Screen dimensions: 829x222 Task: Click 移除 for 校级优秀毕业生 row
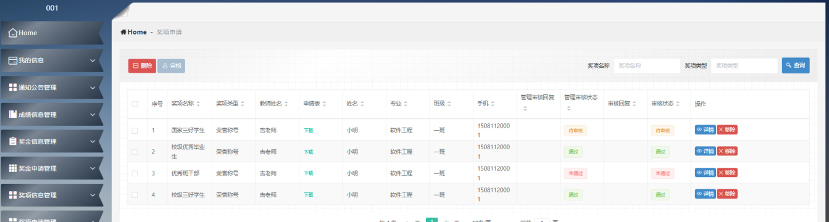727,151
